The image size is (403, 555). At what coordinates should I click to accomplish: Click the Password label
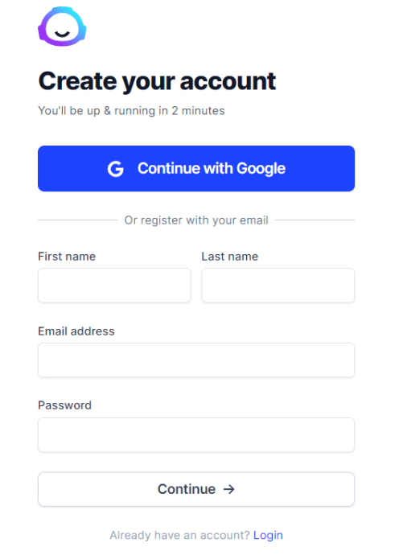pos(64,405)
